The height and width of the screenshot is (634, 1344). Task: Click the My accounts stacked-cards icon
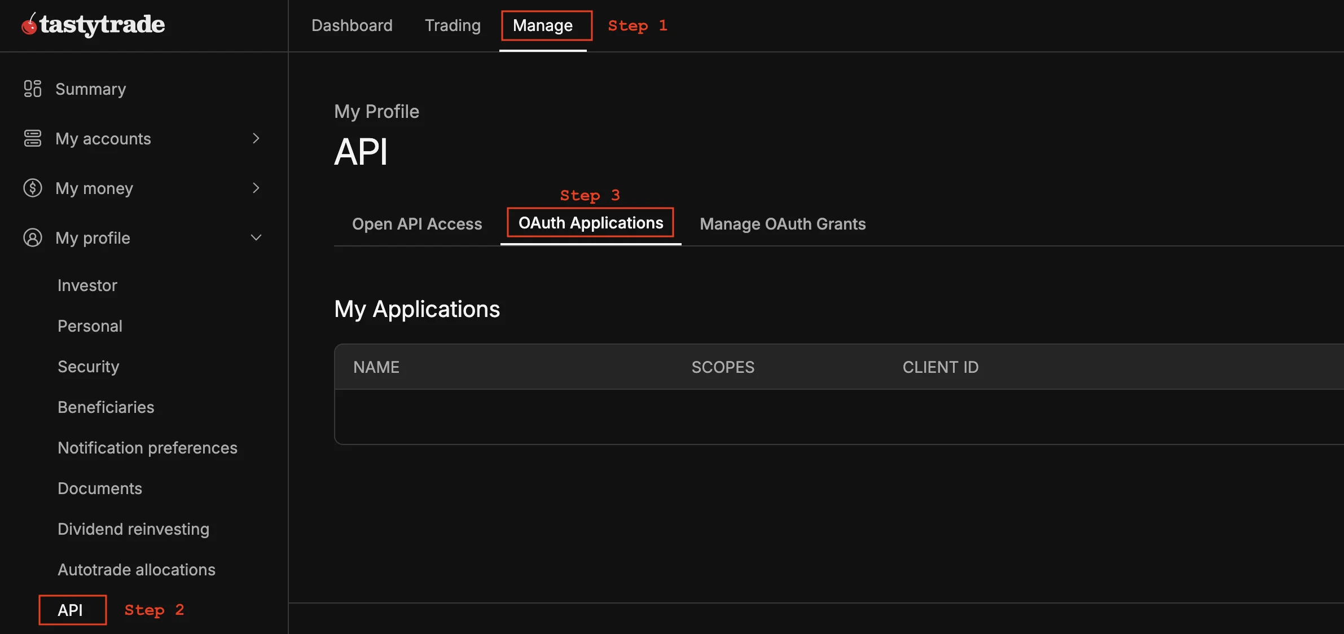coord(32,138)
